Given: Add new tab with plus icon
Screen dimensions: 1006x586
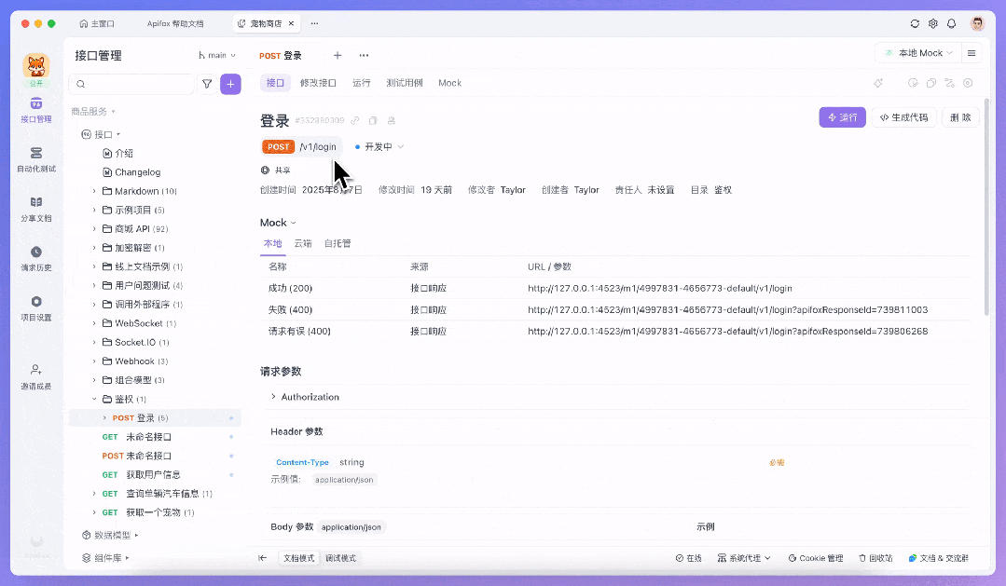Looking at the screenshot, I should (x=338, y=56).
